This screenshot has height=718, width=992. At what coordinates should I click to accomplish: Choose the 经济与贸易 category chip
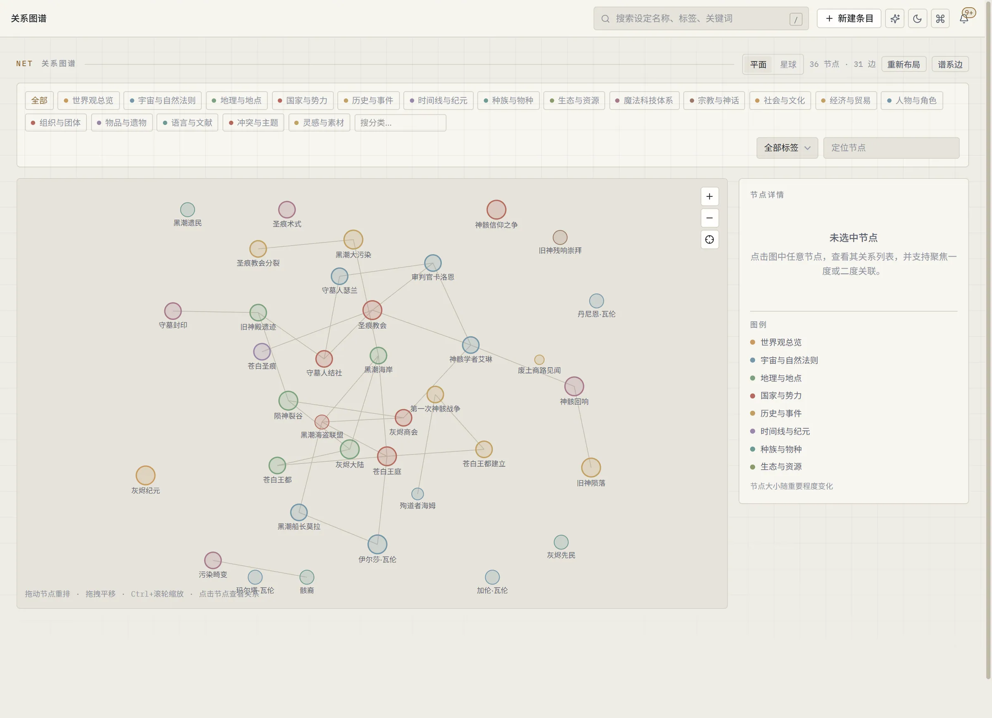click(x=846, y=100)
